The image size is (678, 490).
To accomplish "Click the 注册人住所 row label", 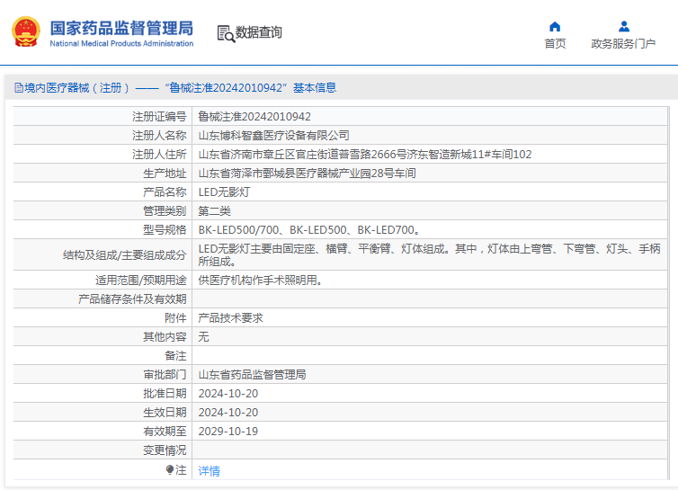I will pos(159,155).
